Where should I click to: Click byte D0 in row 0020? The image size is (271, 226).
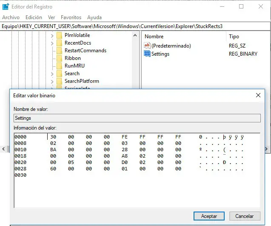(124, 162)
